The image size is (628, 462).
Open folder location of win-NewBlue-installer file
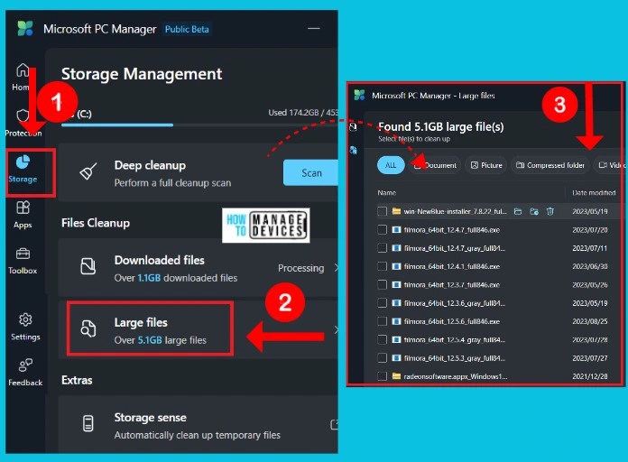coord(518,211)
